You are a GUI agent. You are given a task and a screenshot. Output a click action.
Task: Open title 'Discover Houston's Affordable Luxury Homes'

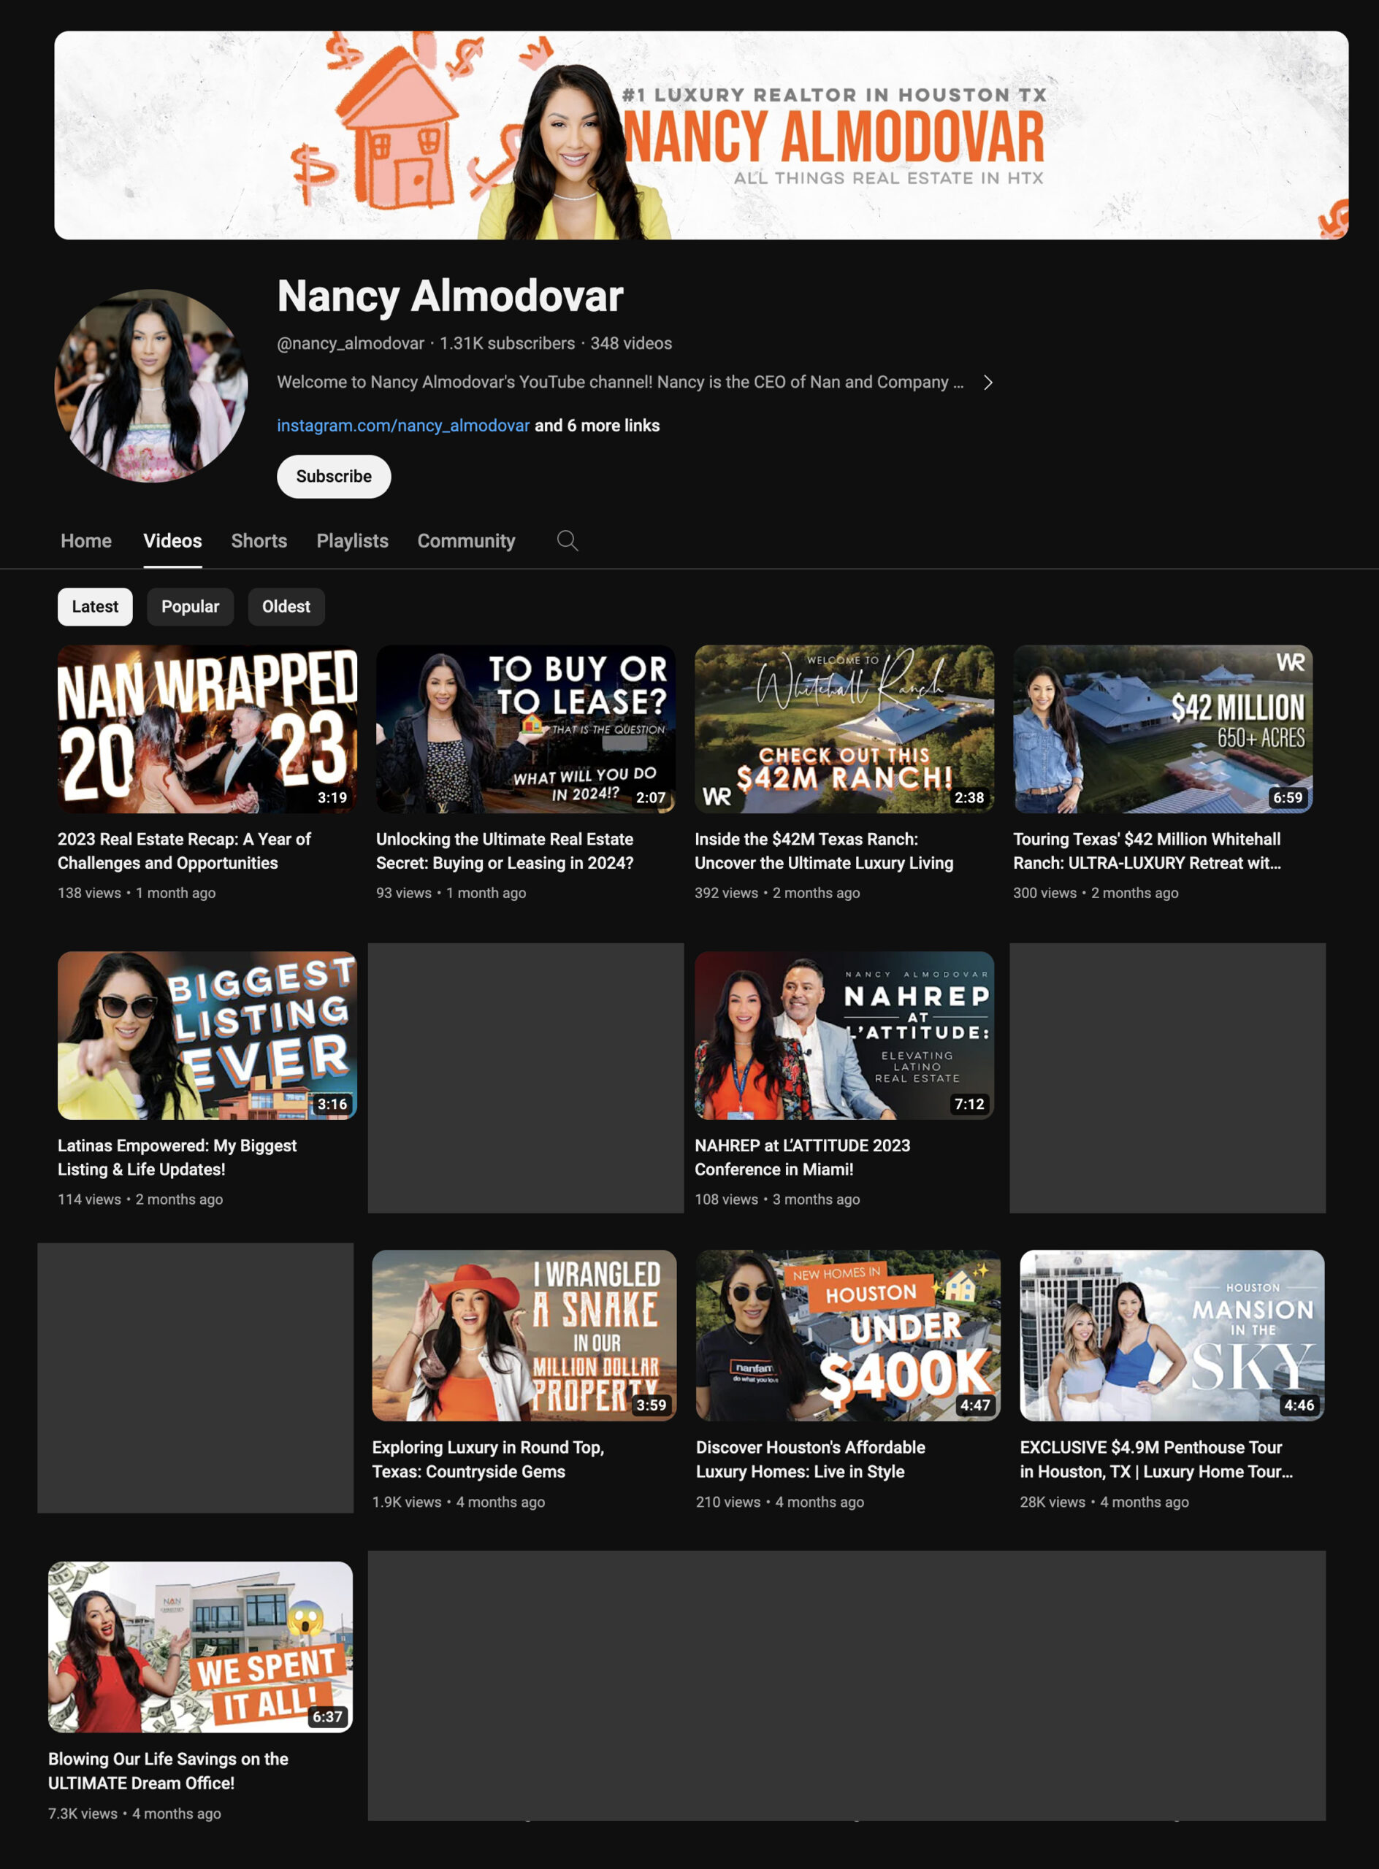[x=811, y=1459]
